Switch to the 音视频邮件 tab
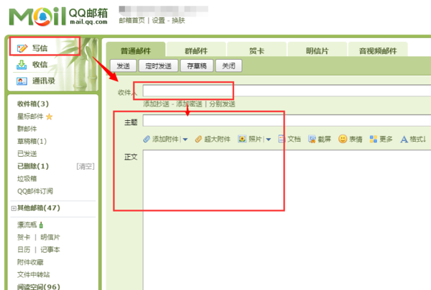Image resolution: width=431 pixels, height=290 pixels. (x=378, y=50)
